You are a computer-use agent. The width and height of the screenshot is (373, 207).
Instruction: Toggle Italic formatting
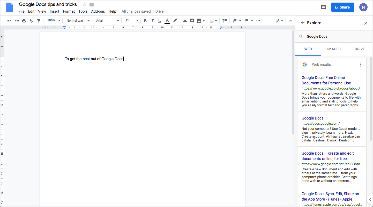point(152,21)
